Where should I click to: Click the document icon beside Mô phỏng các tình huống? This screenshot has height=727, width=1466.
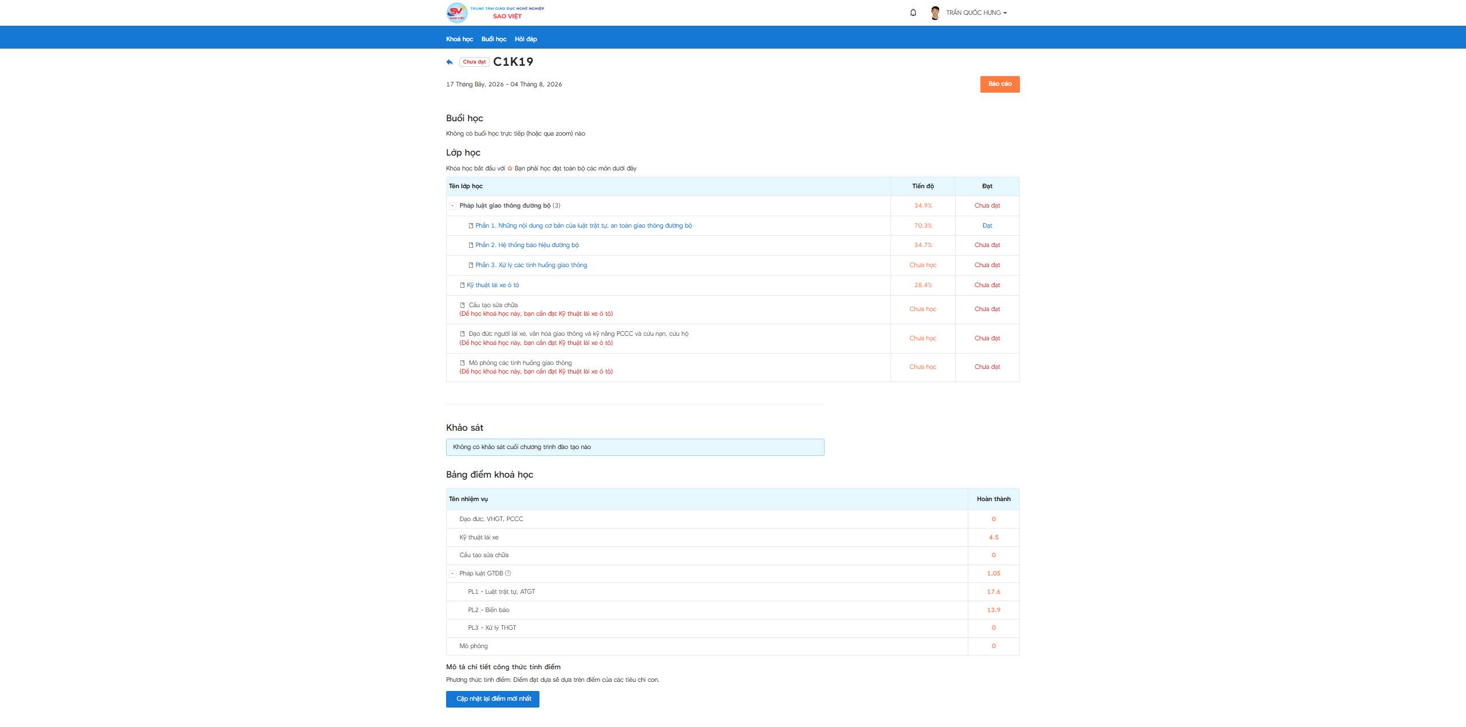click(x=463, y=363)
